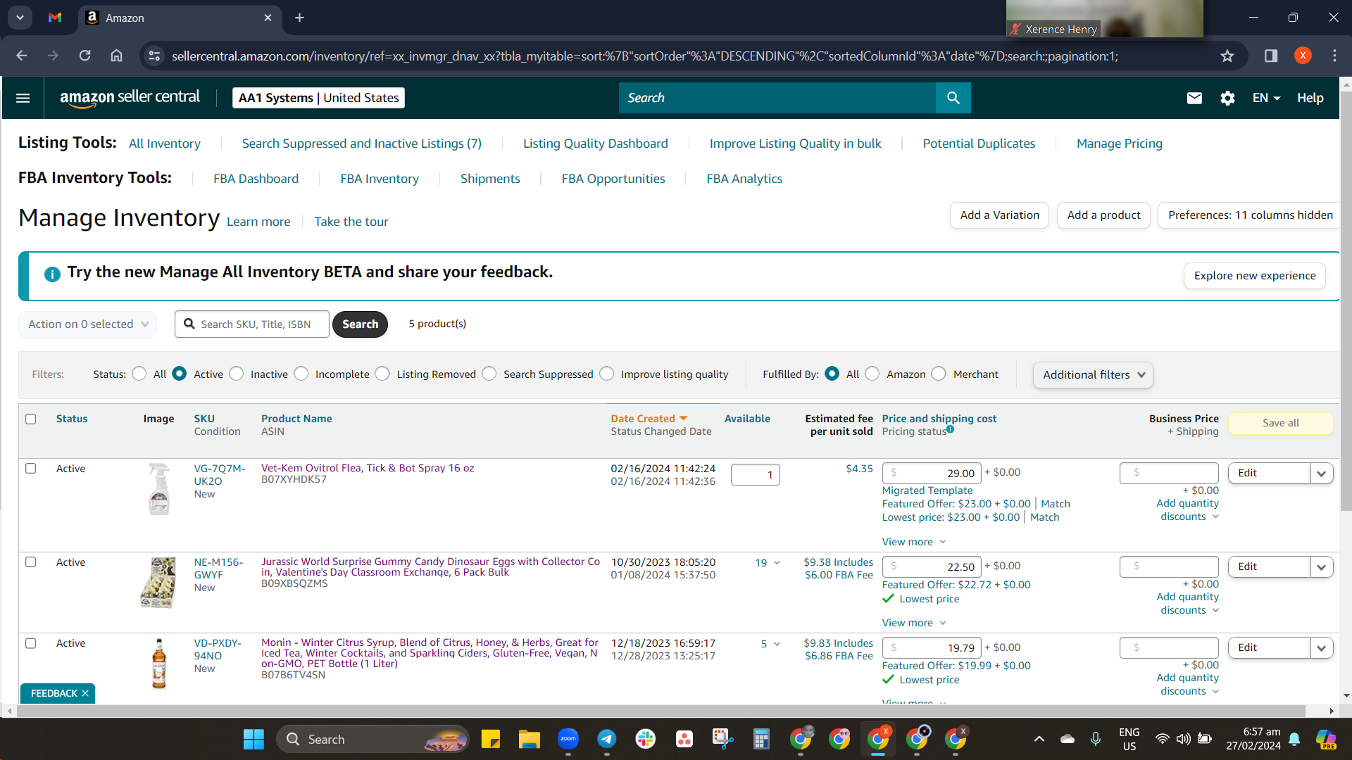Open File Explorer from the taskbar
The image size is (1352, 760).
click(529, 739)
